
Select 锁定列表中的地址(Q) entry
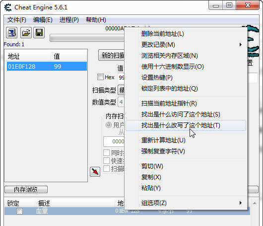coord(186,89)
